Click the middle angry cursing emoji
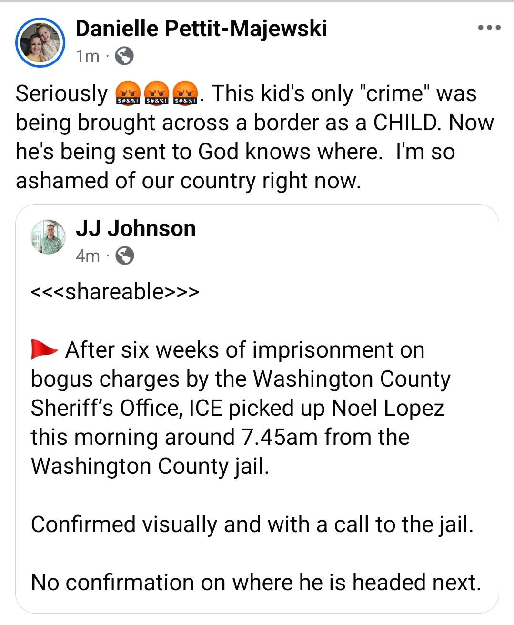Viewport: 514px width, 625px height. click(x=157, y=93)
